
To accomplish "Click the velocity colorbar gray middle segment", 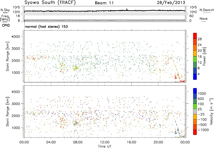I will (x=195, y=112).
